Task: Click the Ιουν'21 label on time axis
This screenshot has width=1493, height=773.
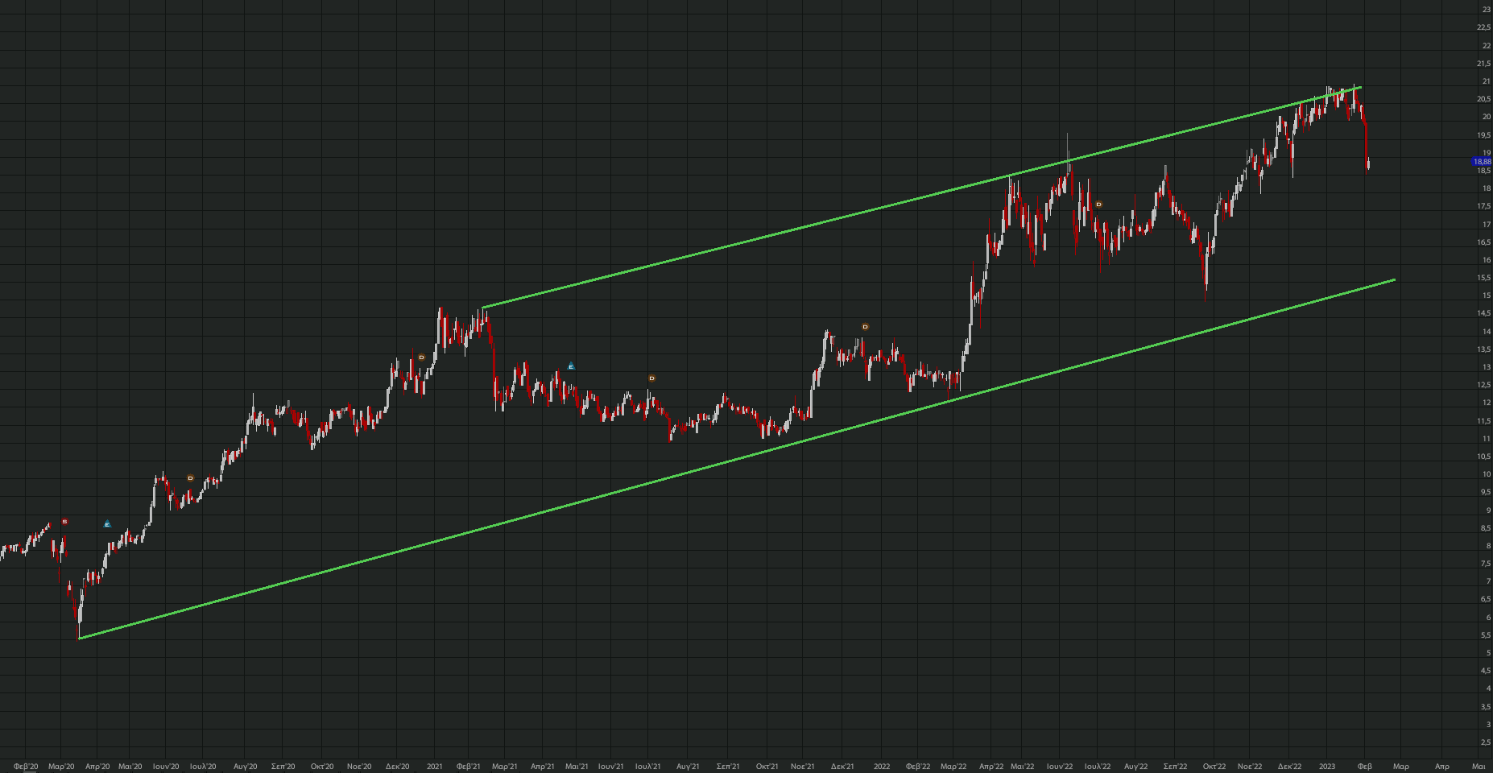Action: pyautogui.click(x=611, y=767)
